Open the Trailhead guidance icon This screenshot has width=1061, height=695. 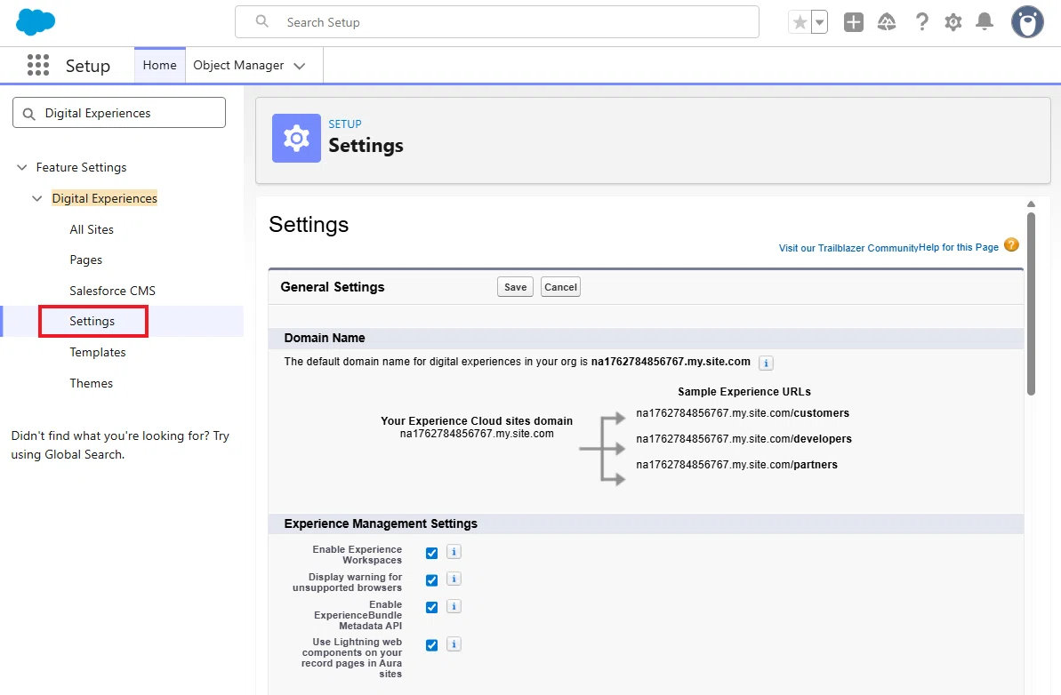click(887, 22)
